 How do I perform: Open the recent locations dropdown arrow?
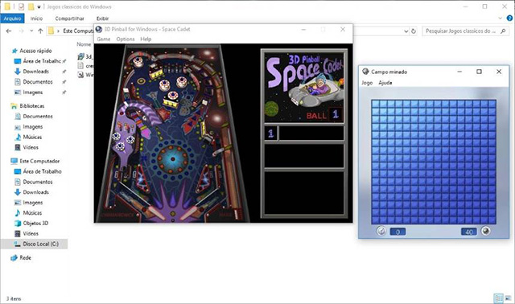click(x=31, y=31)
